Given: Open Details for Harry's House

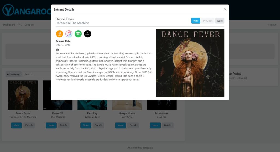Looking at the screenshot, I should click(x=133, y=126).
